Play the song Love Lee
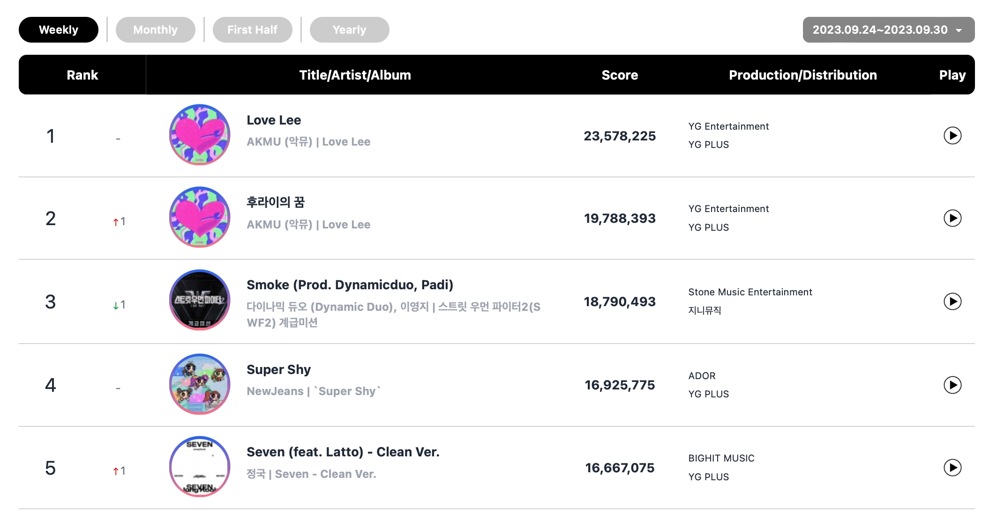The width and height of the screenshot is (997, 513). (952, 136)
